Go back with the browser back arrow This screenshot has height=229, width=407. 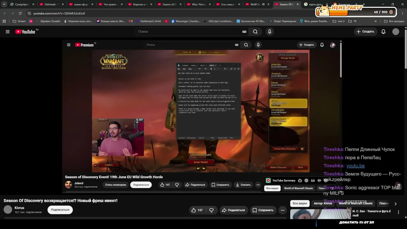click(5, 13)
